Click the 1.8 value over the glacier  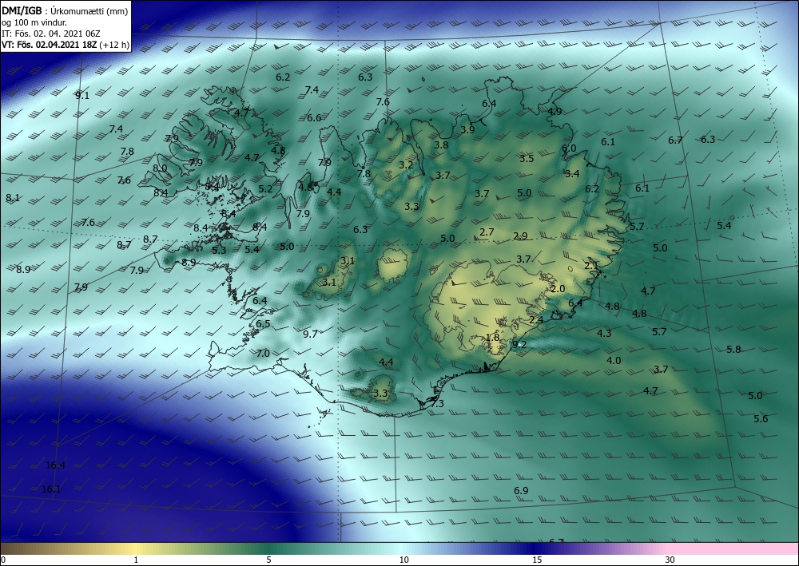coord(493,337)
